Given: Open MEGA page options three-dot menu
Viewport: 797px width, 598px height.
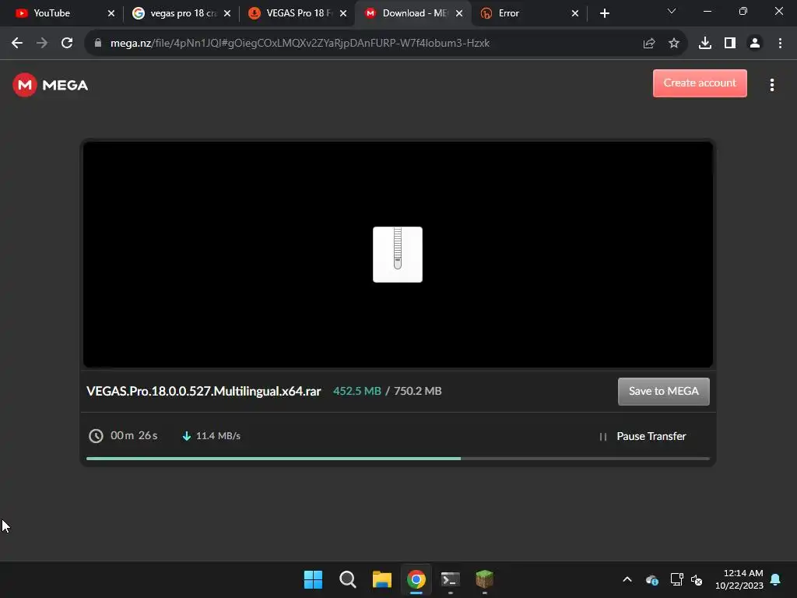Looking at the screenshot, I should 771,85.
